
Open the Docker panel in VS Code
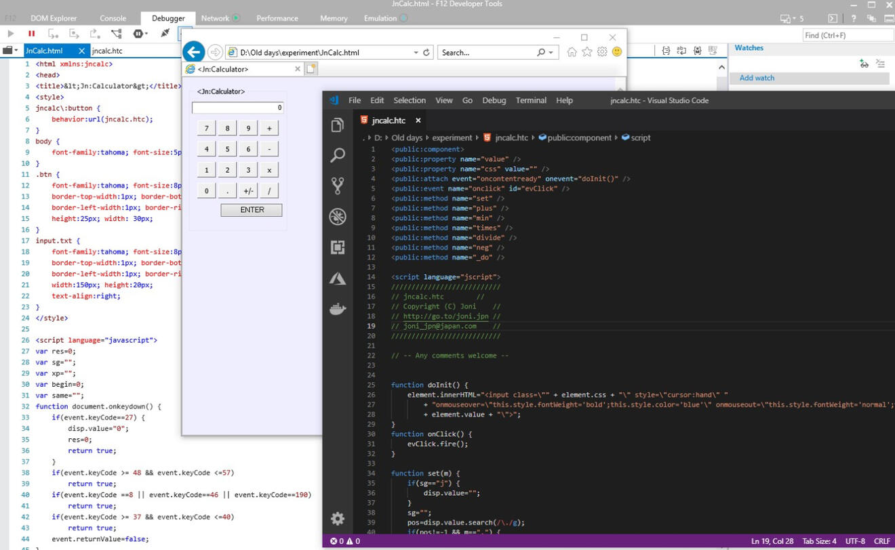(x=338, y=310)
